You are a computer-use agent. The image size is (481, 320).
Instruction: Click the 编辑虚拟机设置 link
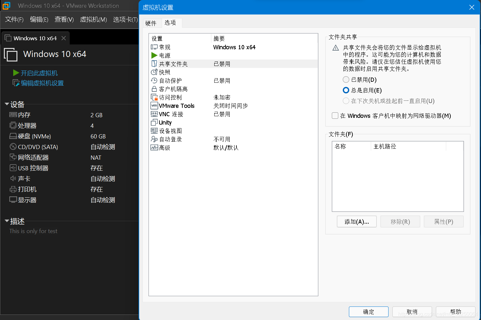(42, 83)
